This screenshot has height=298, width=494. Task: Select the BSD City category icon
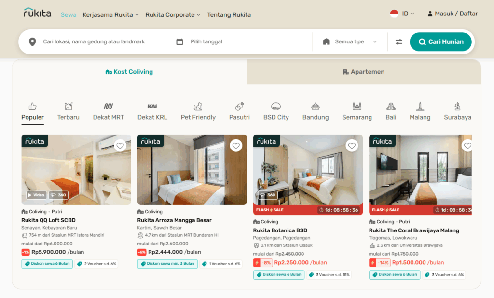(x=276, y=107)
